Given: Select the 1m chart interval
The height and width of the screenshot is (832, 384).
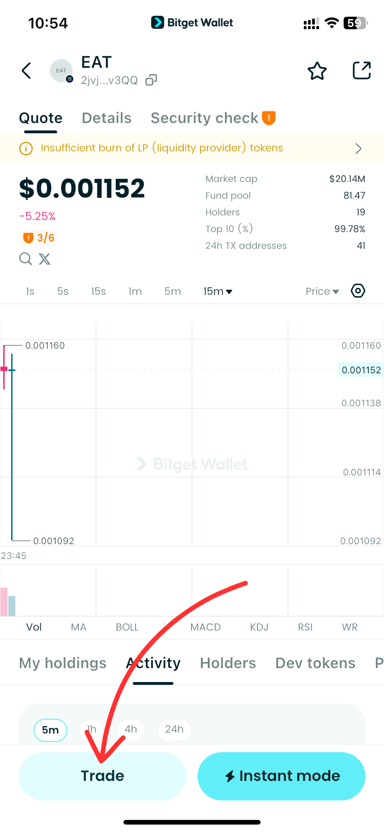Looking at the screenshot, I should [x=135, y=292].
